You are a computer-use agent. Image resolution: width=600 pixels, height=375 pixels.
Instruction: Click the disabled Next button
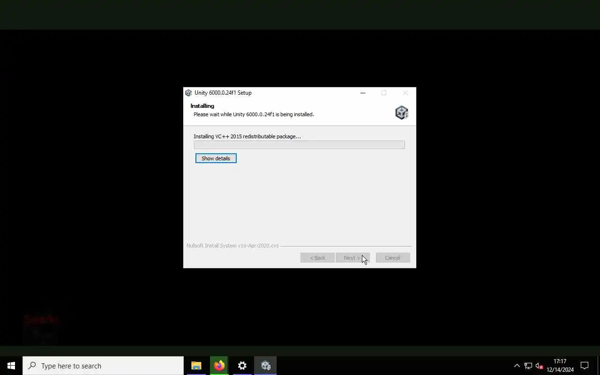pos(352,258)
